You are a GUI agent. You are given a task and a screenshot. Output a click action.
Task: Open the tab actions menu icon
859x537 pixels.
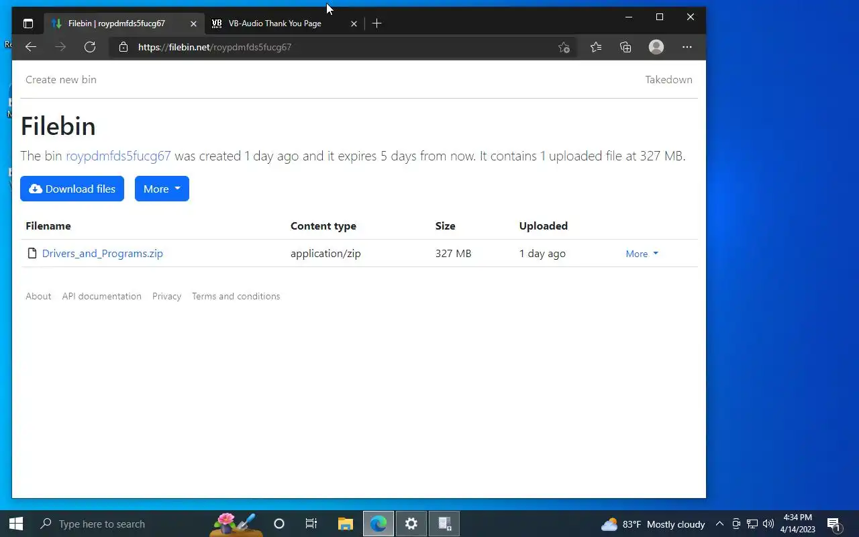coord(28,23)
